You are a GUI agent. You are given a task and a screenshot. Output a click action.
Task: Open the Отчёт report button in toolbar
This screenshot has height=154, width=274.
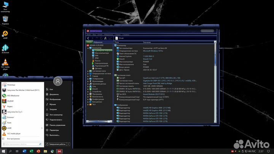tap(119, 38)
